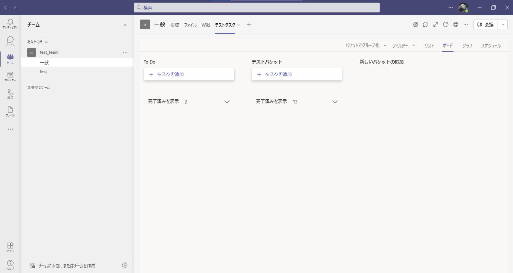This screenshot has height=273, width=513.
Task: Open more tab options ellipsis
Action: pos(466,24)
